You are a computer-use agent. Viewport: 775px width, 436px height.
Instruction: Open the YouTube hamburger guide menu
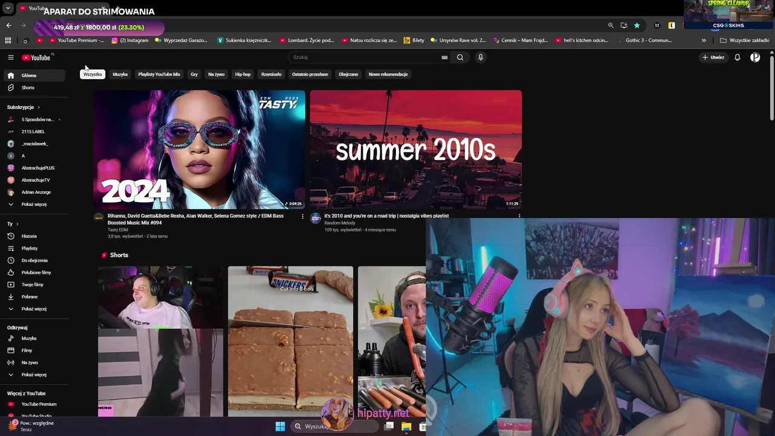10,58
